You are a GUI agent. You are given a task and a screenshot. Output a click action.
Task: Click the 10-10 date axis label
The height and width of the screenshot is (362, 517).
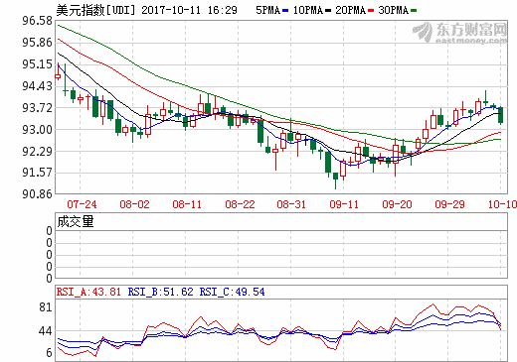(x=502, y=204)
